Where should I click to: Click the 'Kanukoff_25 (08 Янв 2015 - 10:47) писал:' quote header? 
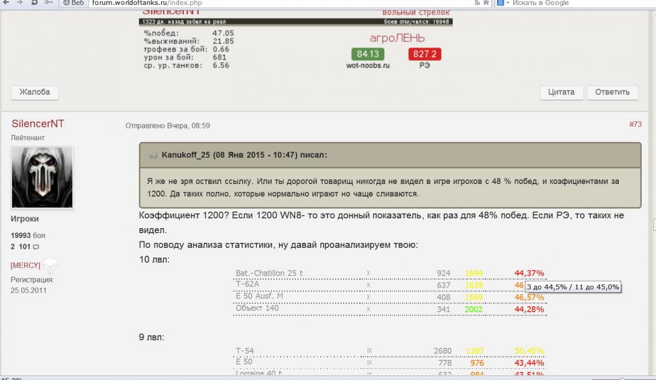click(x=244, y=155)
